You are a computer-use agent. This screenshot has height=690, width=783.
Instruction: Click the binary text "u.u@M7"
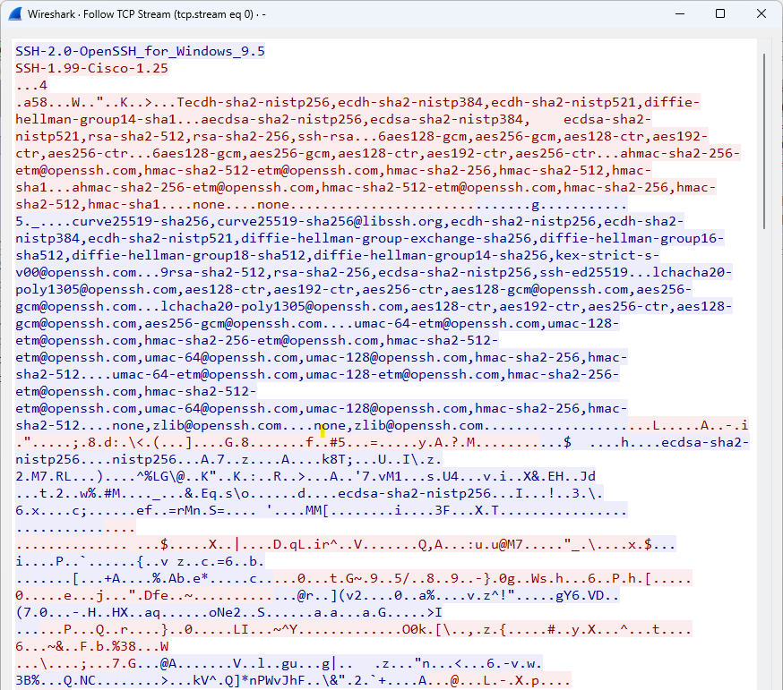(x=499, y=544)
